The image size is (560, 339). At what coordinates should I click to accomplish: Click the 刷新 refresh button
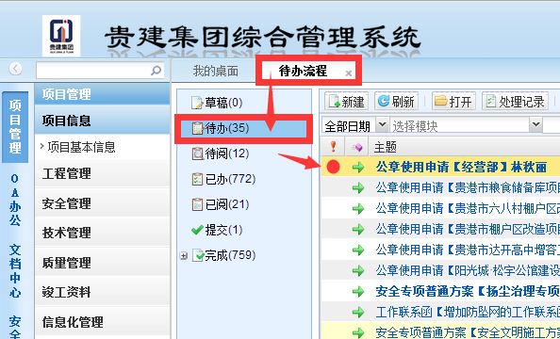(x=396, y=102)
